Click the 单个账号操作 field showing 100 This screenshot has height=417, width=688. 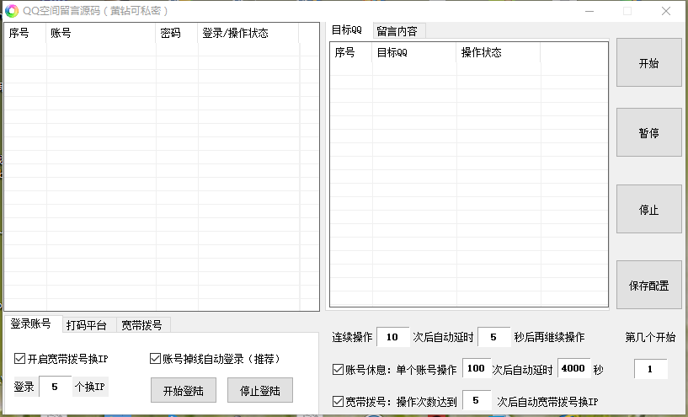(476, 368)
